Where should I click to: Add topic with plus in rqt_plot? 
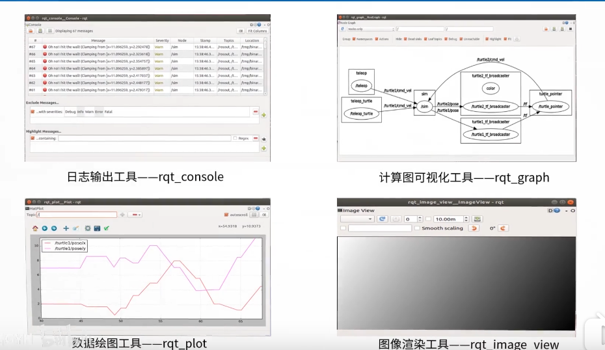point(122,215)
